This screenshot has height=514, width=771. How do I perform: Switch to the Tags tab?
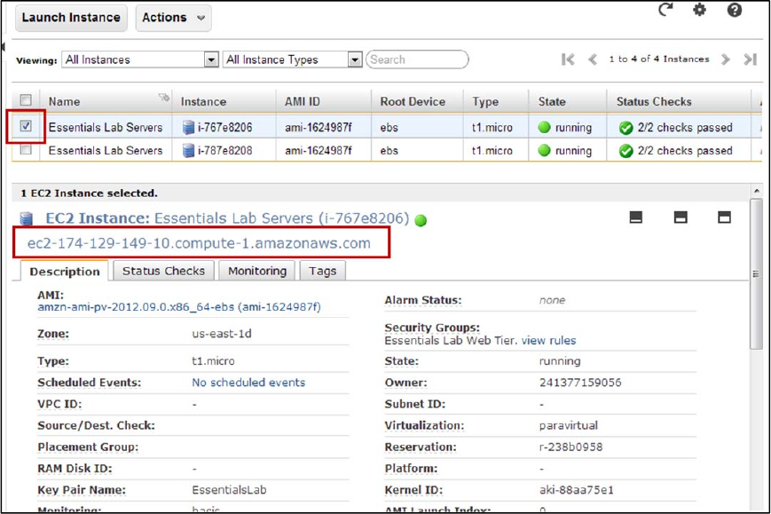323,271
